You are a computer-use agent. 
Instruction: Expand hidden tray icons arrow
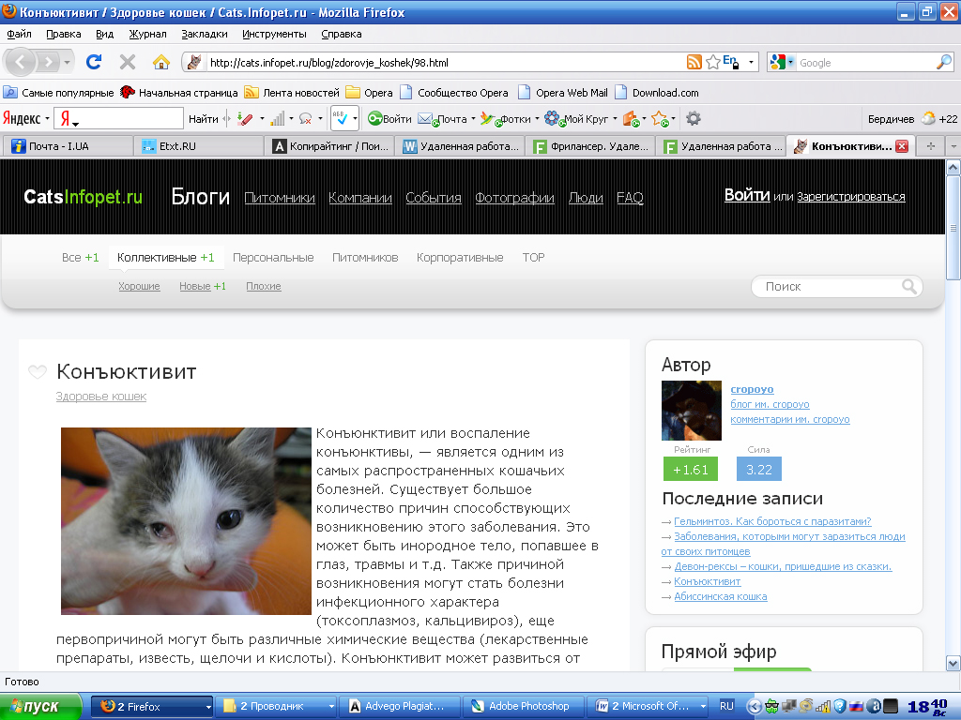(754, 707)
